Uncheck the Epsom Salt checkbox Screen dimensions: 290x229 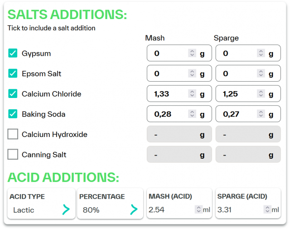click(x=13, y=73)
